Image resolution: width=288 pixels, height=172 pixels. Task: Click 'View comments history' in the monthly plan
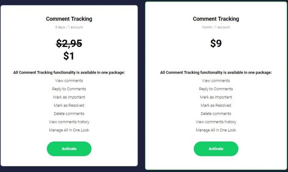pyautogui.click(x=216, y=122)
